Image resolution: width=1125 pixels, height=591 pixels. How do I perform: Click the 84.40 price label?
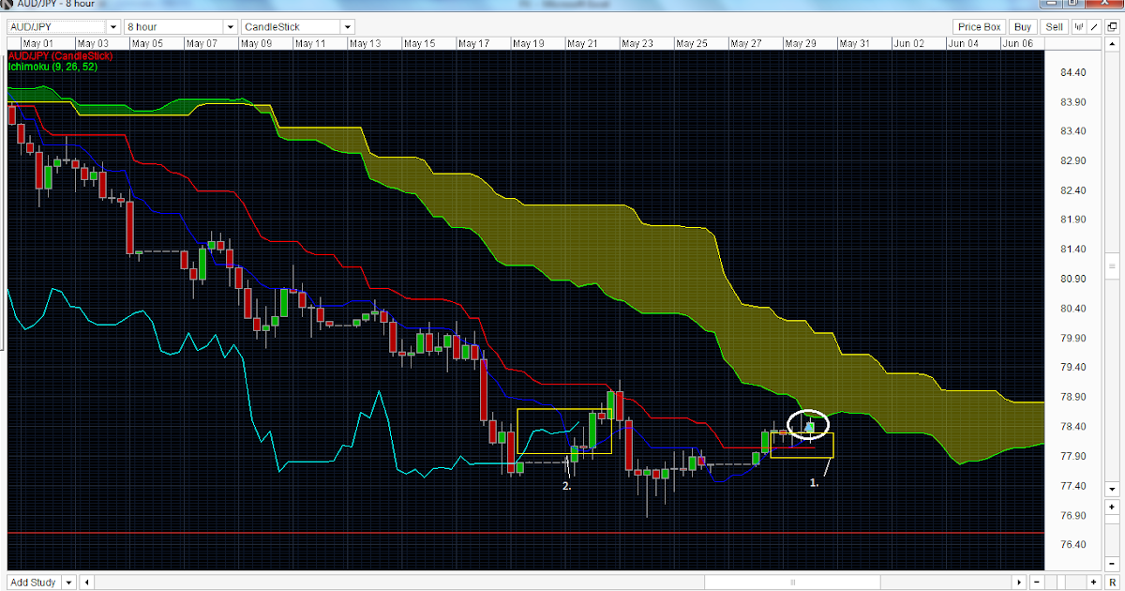1073,73
